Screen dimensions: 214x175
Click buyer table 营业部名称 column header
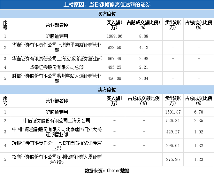point(57,25)
